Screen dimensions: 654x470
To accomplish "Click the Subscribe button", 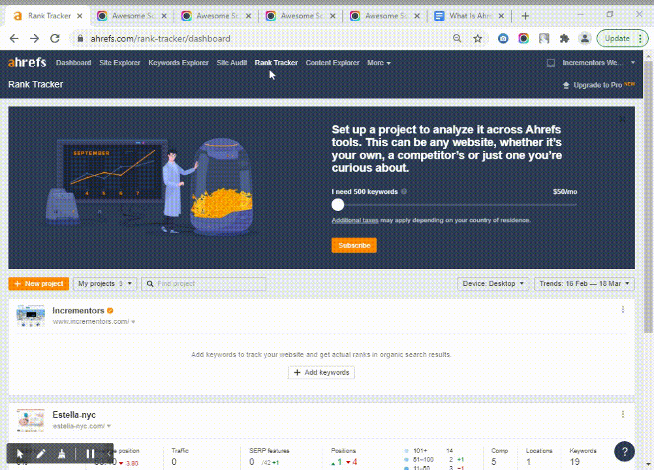I will (x=354, y=245).
